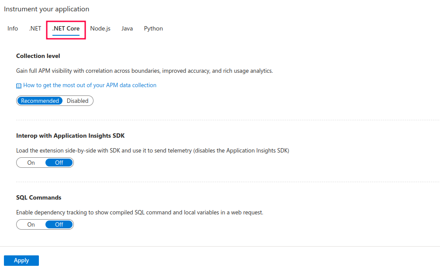This screenshot has width=440, height=268.
Task: Select the .NET Core tab
Action: tap(66, 29)
